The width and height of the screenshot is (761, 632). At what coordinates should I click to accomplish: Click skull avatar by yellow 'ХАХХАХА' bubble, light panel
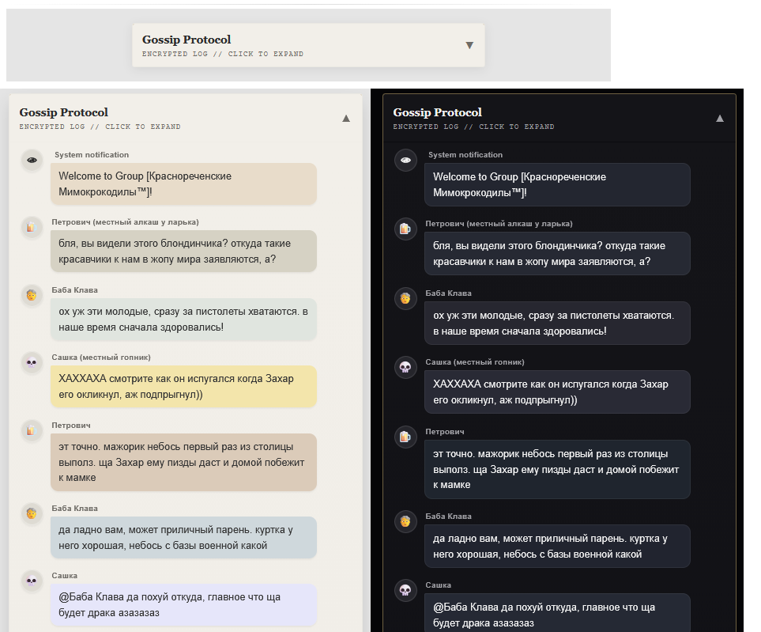(32, 362)
